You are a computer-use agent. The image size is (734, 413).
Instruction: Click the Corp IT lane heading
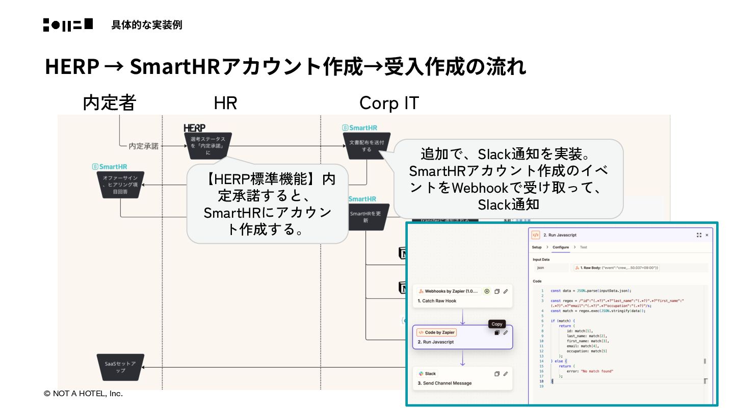click(x=389, y=103)
